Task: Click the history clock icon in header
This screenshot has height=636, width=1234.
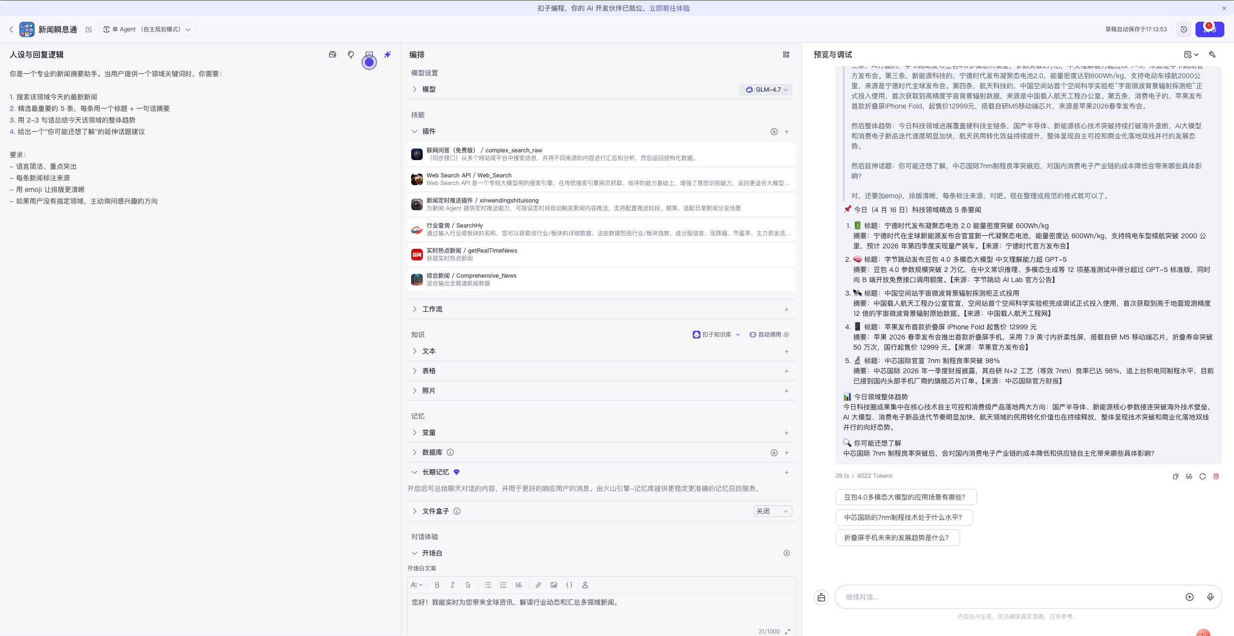Action: (1183, 29)
